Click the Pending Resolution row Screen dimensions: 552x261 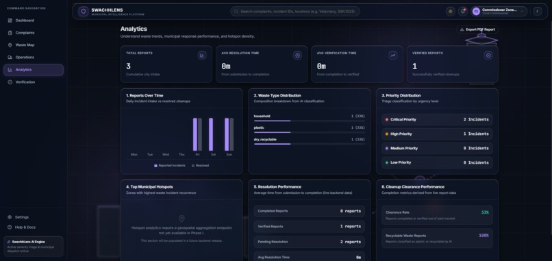pyautogui.click(x=309, y=242)
